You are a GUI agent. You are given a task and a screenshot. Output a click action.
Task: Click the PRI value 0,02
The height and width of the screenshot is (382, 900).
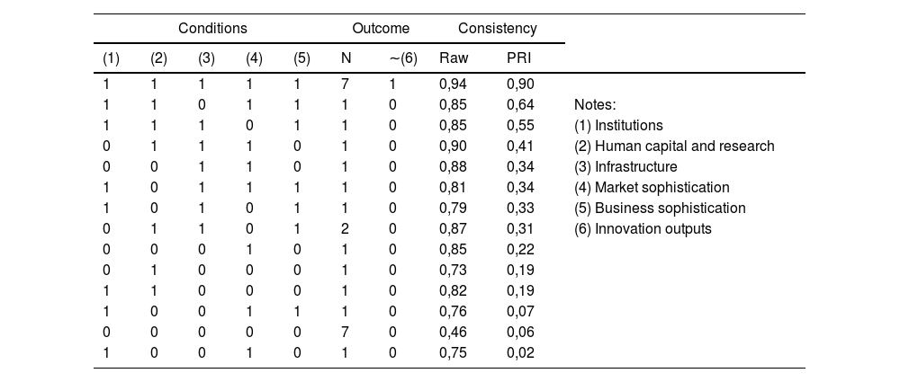click(x=520, y=353)
